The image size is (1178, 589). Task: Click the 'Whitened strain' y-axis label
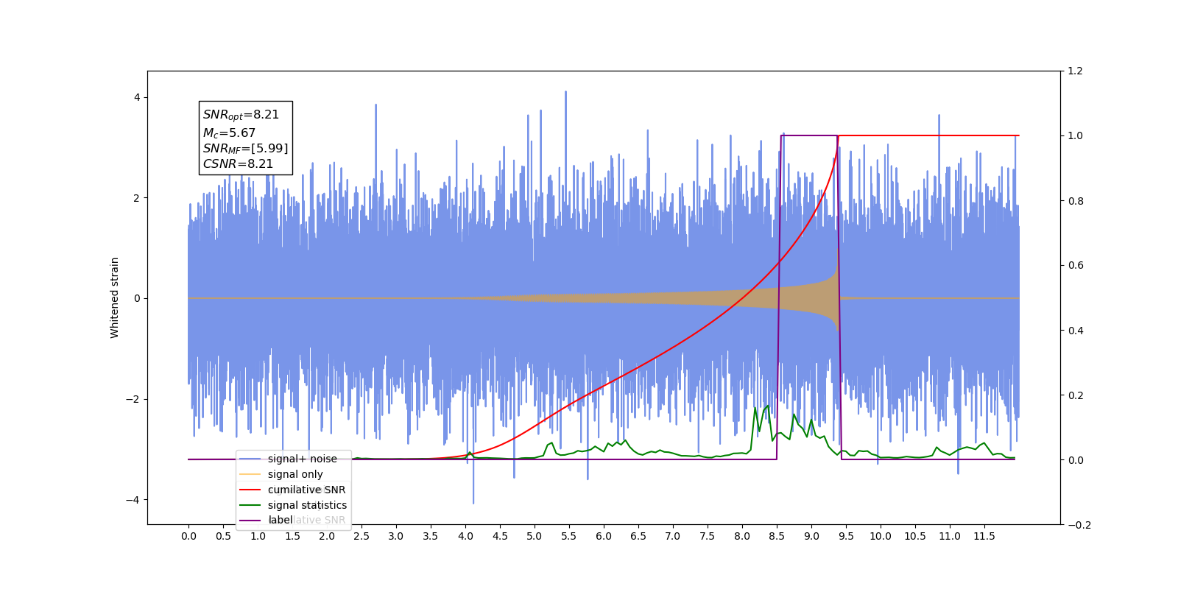pos(115,297)
